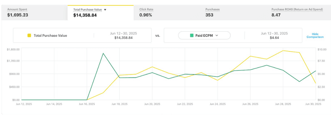Click the Jun 30, 2025 axis label
The image size is (331, 119).
click(313, 104)
